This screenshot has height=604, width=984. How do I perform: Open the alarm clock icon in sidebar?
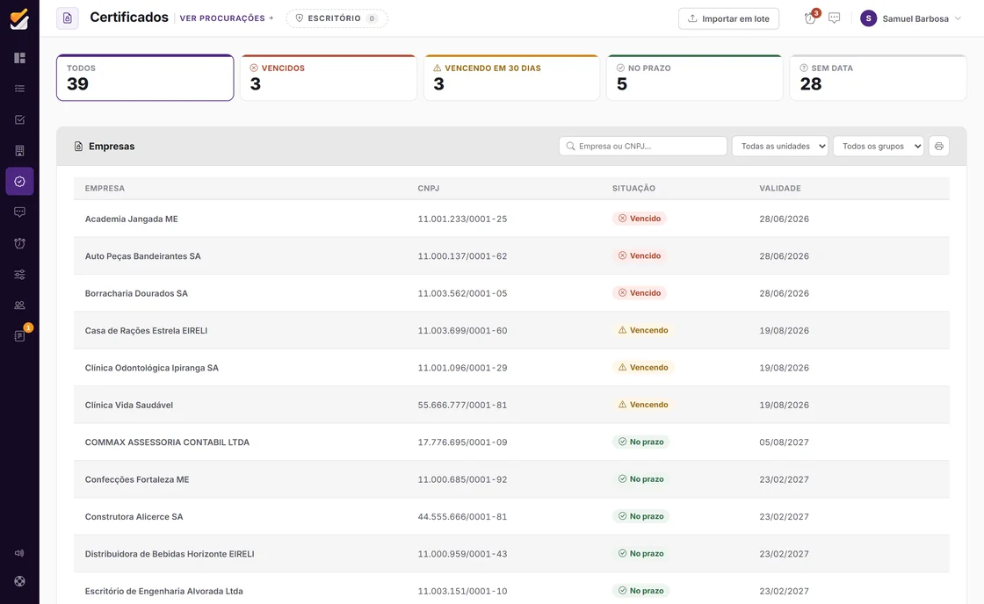19,243
